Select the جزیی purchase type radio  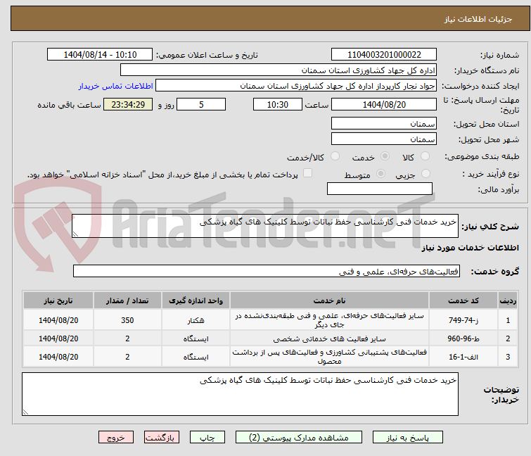click(x=426, y=174)
